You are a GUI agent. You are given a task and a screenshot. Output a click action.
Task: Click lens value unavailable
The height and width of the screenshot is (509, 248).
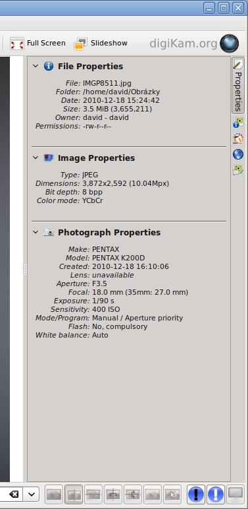point(113,276)
